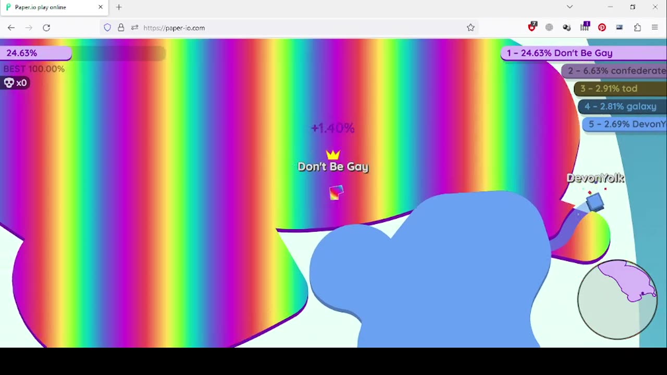Open the shield tracking protection icon
This screenshot has height=375, width=667.
107,28
